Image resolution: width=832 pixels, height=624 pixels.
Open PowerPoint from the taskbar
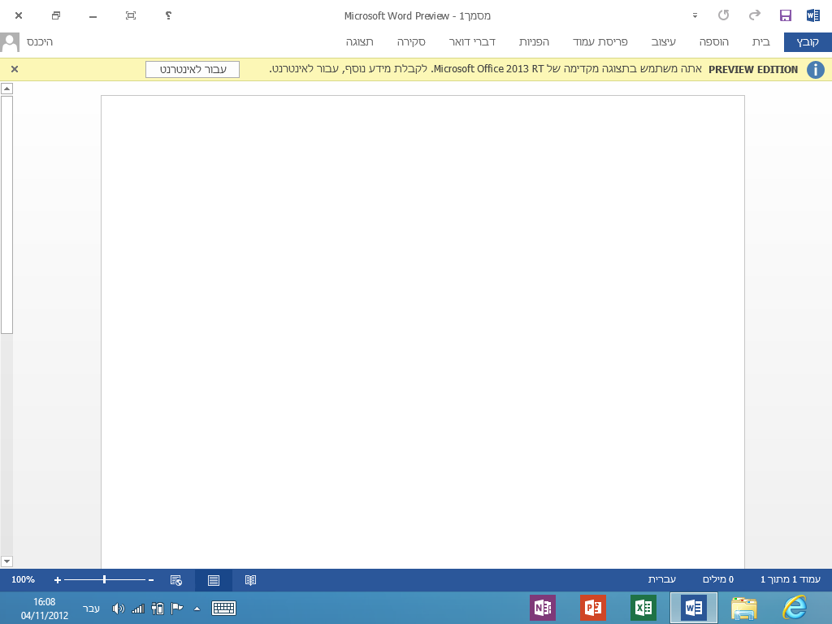[x=593, y=608]
